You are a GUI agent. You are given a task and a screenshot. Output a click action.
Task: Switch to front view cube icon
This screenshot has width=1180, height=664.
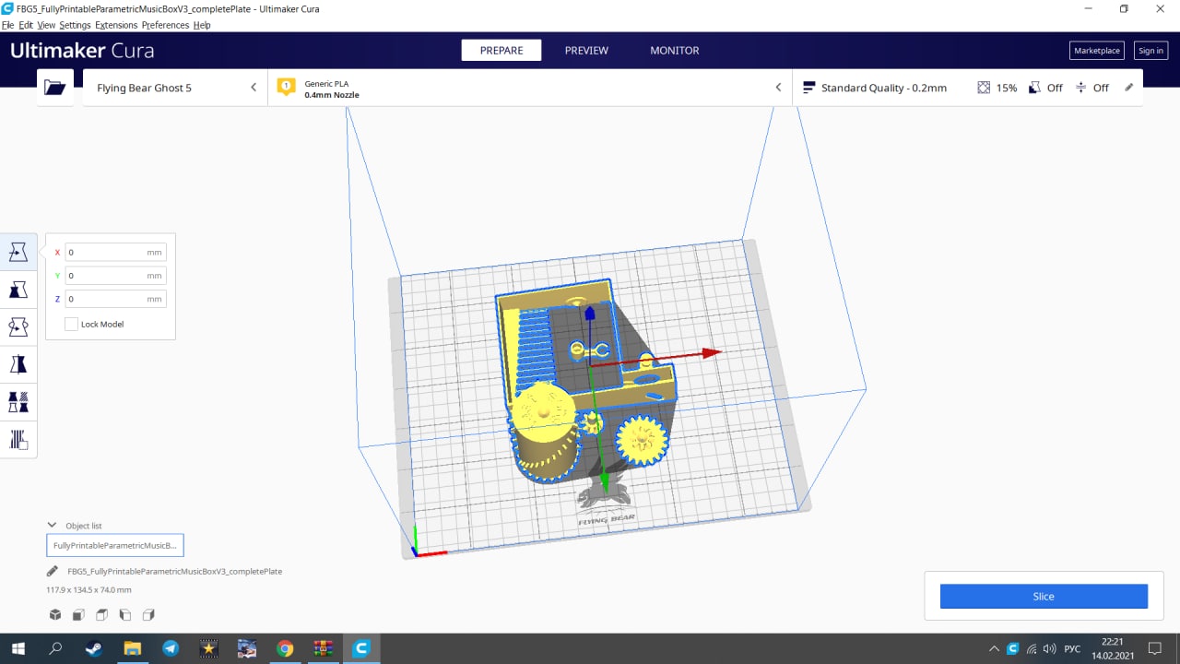pyautogui.click(x=78, y=615)
